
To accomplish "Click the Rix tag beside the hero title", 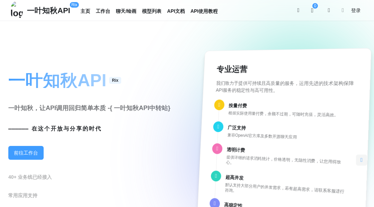I will (115, 80).
